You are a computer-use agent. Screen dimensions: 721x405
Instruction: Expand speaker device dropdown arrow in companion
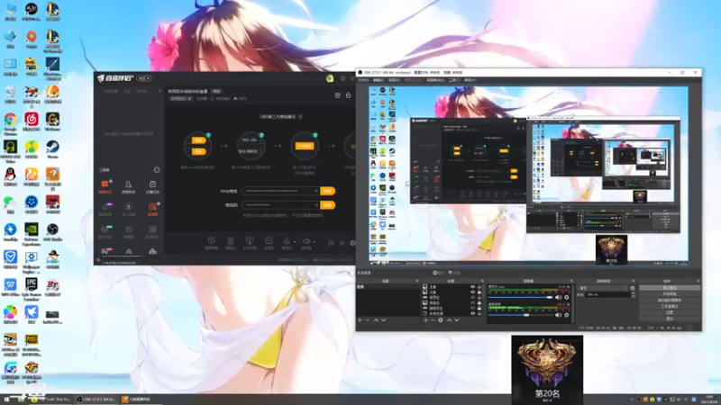pos(314,241)
